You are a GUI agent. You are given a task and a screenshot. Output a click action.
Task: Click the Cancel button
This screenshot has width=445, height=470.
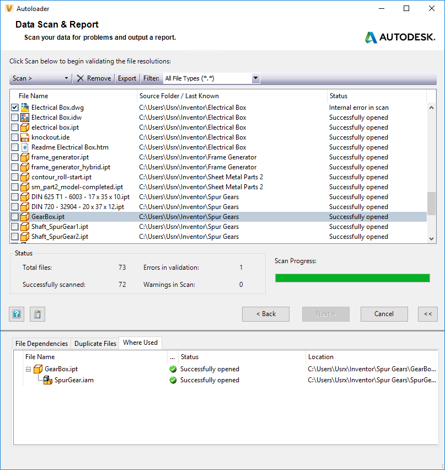(384, 314)
